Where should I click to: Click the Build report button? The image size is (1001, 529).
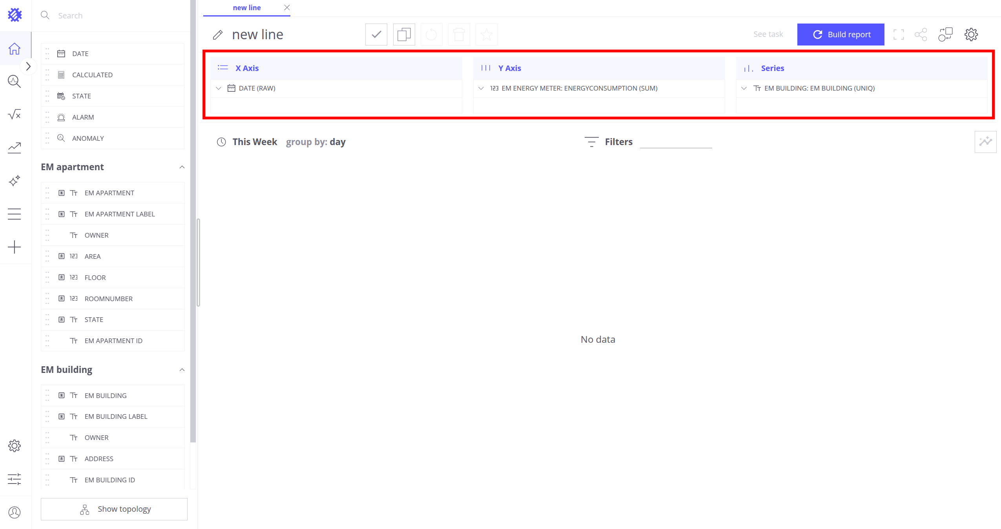tap(841, 35)
